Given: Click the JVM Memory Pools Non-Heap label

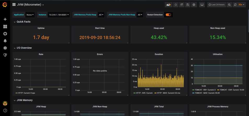Looking at the screenshot, I should (122, 15).
